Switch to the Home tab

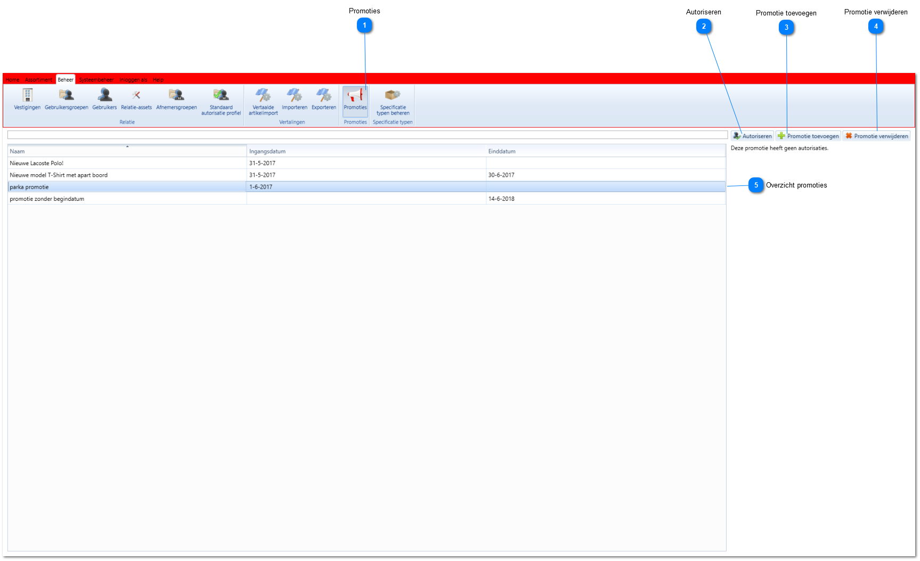coord(12,80)
